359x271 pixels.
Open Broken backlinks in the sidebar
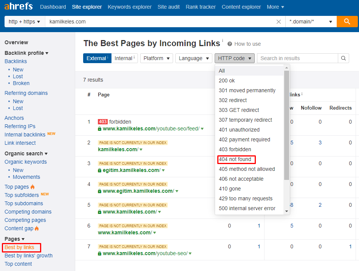pyautogui.click(x=21, y=83)
